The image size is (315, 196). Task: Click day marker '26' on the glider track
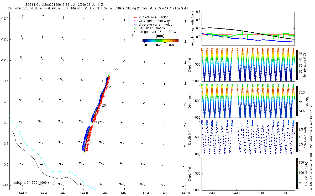[x=111, y=87]
